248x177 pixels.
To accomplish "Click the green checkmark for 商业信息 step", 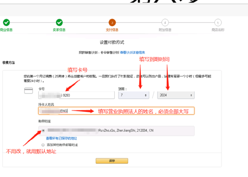I will click(x=6, y=23).
